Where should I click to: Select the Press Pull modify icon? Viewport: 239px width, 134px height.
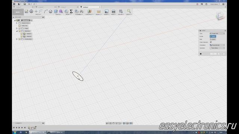point(66,11)
